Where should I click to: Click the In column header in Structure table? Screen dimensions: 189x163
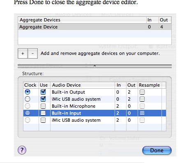point(120,85)
